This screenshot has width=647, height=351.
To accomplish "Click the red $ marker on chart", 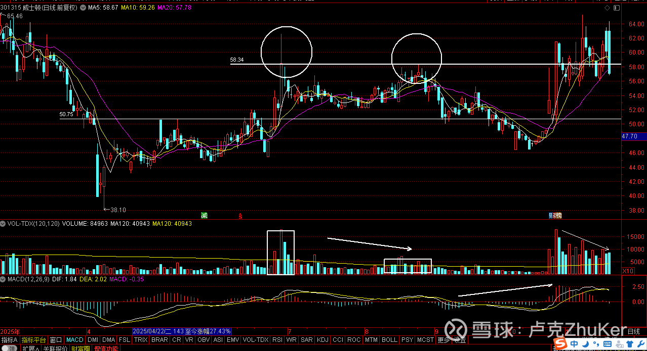I will click(x=241, y=216).
